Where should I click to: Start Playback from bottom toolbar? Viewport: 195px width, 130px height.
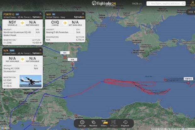click(125, 123)
